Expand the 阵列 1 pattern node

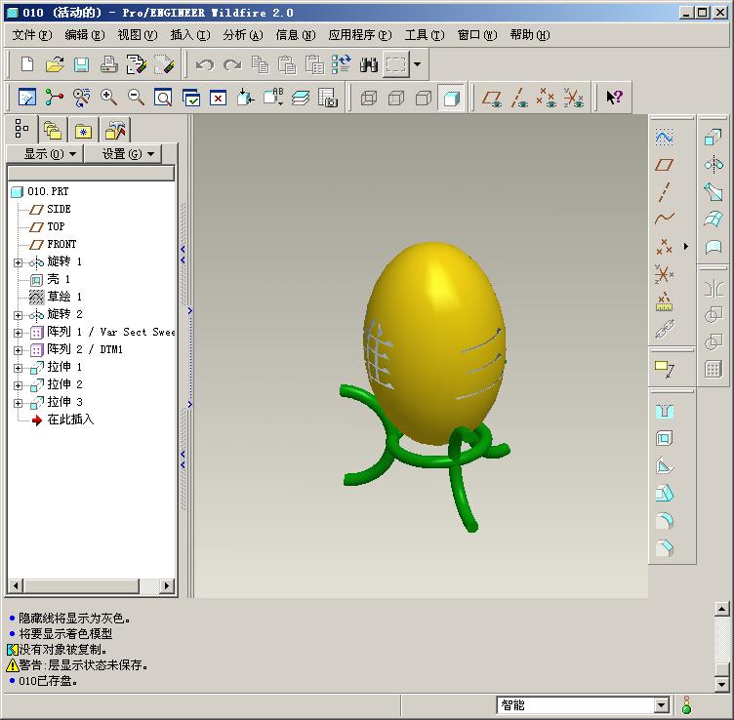[x=18, y=333]
